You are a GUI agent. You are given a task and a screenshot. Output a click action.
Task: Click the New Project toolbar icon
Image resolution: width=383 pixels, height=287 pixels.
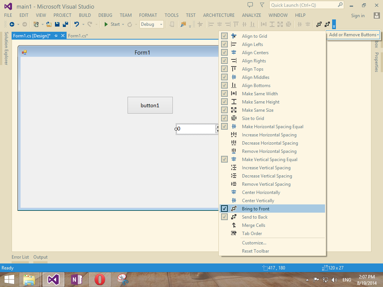(x=36, y=24)
